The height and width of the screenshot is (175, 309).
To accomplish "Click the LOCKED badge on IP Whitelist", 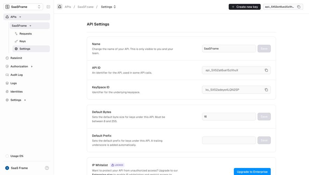I will coord(117,165).
